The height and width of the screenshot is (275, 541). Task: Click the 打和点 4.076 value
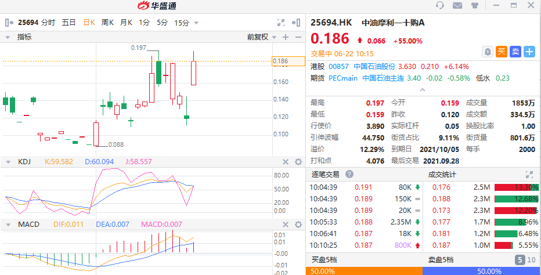tap(375, 161)
